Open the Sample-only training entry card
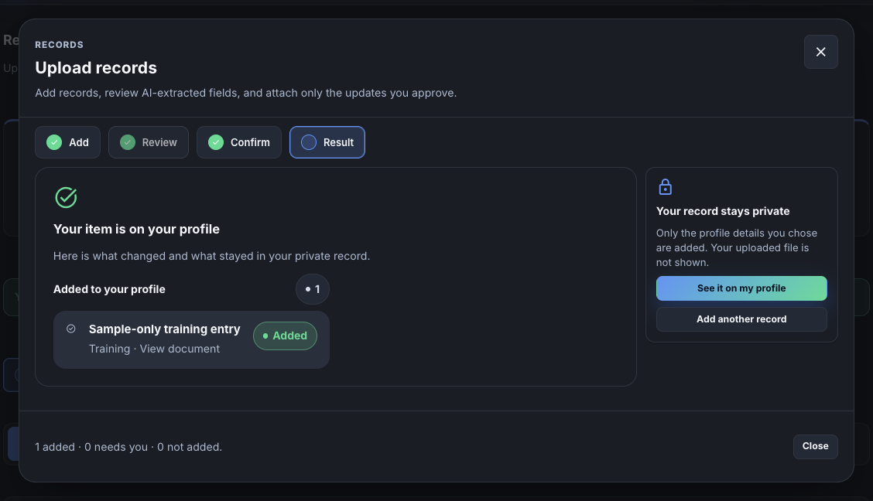This screenshot has height=501, width=873. pos(191,339)
